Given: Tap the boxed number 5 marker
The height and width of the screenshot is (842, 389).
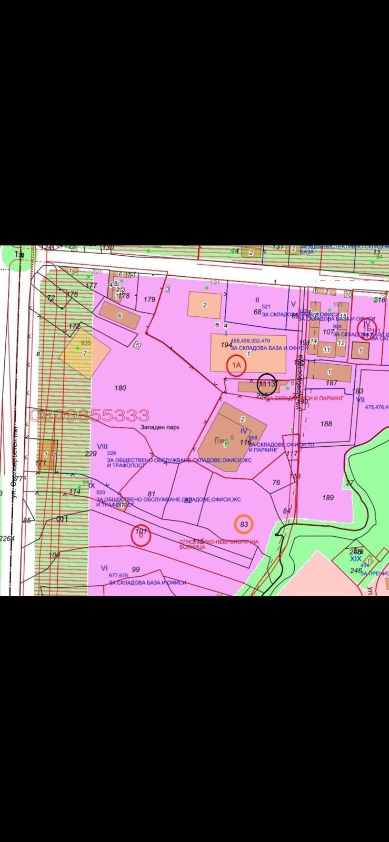Looking at the screenshot, I should tap(137, 346).
